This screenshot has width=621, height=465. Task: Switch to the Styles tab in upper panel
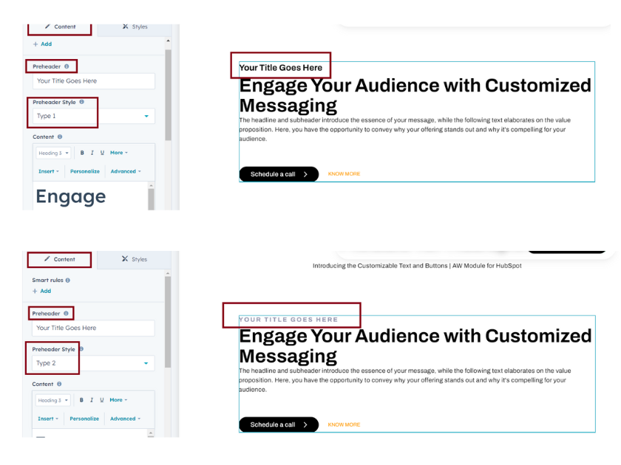(135, 27)
